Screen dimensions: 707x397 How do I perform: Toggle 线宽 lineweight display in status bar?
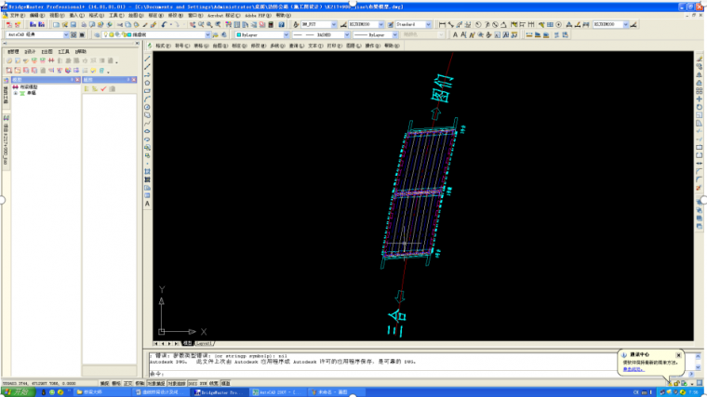point(214,383)
